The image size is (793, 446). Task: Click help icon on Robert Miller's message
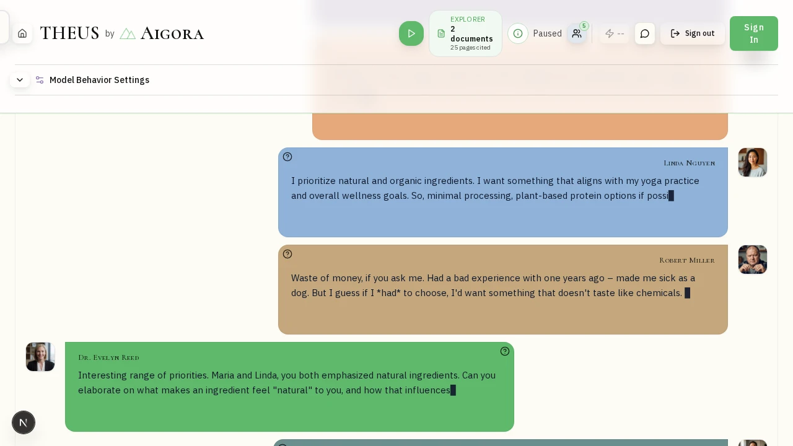pyautogui.click(x=287, y=254)
